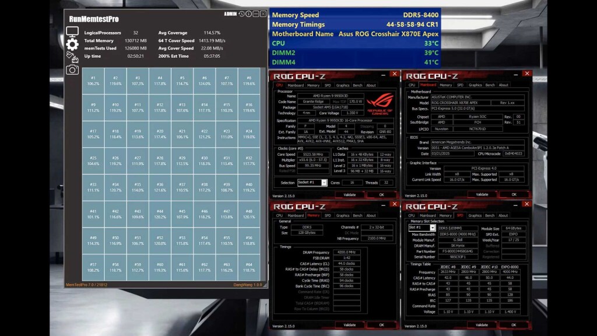Click the Part Number field in SPD window
Viewport: 597px width, 336px height.
point(457,251)
